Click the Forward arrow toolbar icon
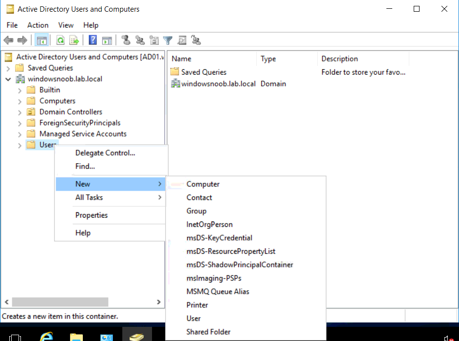Screen dimensions: 459x341 tap(22, 40)
